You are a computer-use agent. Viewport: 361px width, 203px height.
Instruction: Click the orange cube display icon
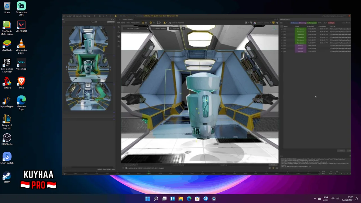tap(143, 23)
